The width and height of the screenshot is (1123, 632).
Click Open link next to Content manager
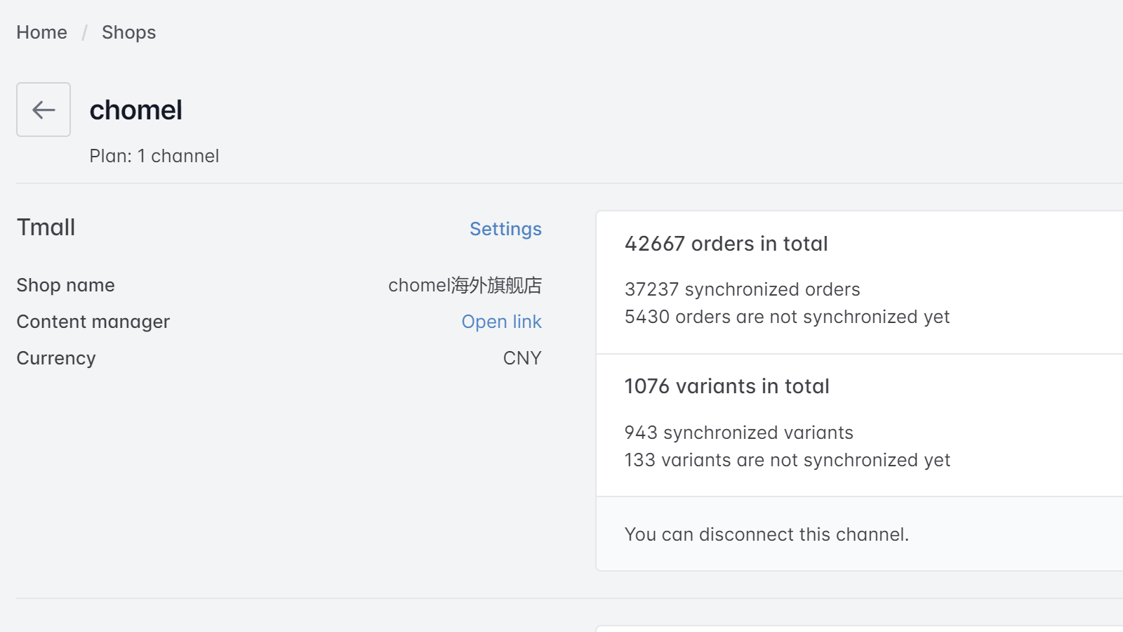[501, 321]
